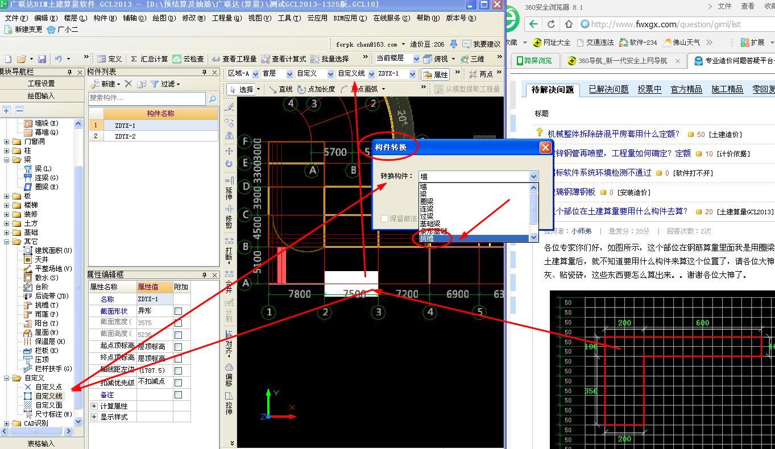Click the 工程设置 navigation button
This screenshot has width=775, height=449.
42,84
